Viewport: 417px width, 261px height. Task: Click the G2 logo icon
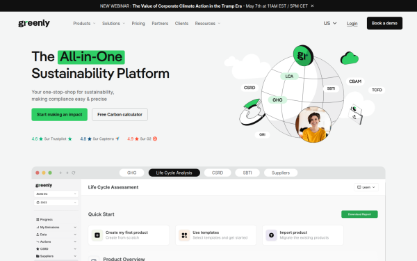(155, 139)
